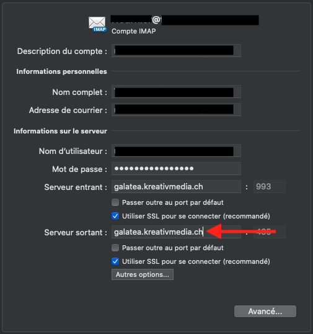Uncheck SSL option under Serveur entrant
313x334 pixels.
[x=115, y=216]
